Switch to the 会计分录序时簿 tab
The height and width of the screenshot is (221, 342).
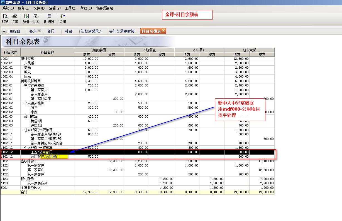tap(122, 31)
